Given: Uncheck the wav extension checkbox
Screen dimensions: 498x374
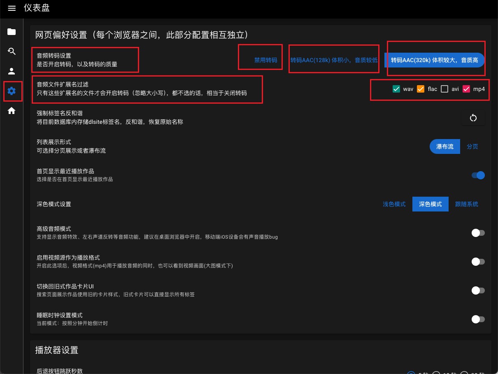Looking at the screenshot, I should click(396, 89).
